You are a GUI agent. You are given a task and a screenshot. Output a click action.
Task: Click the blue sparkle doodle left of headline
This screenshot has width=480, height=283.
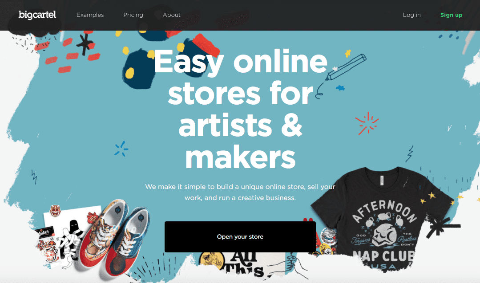[121, 149]
